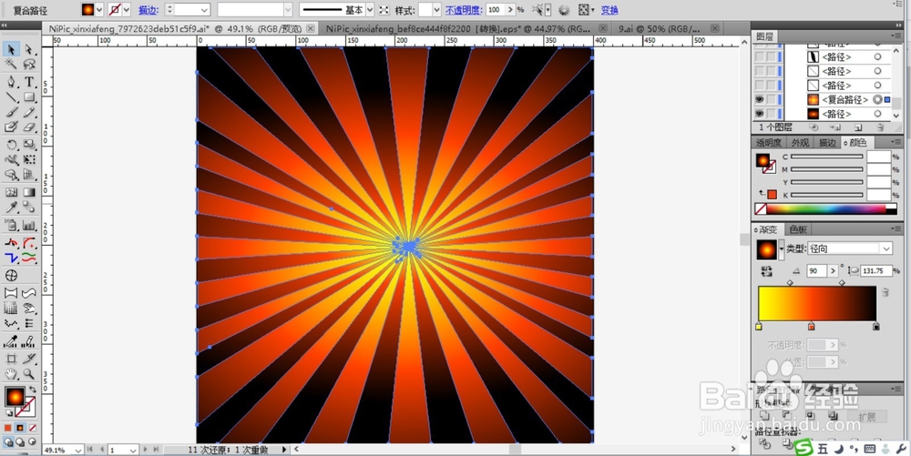Set gradient mode button under fill box

[x=20, y=428]
